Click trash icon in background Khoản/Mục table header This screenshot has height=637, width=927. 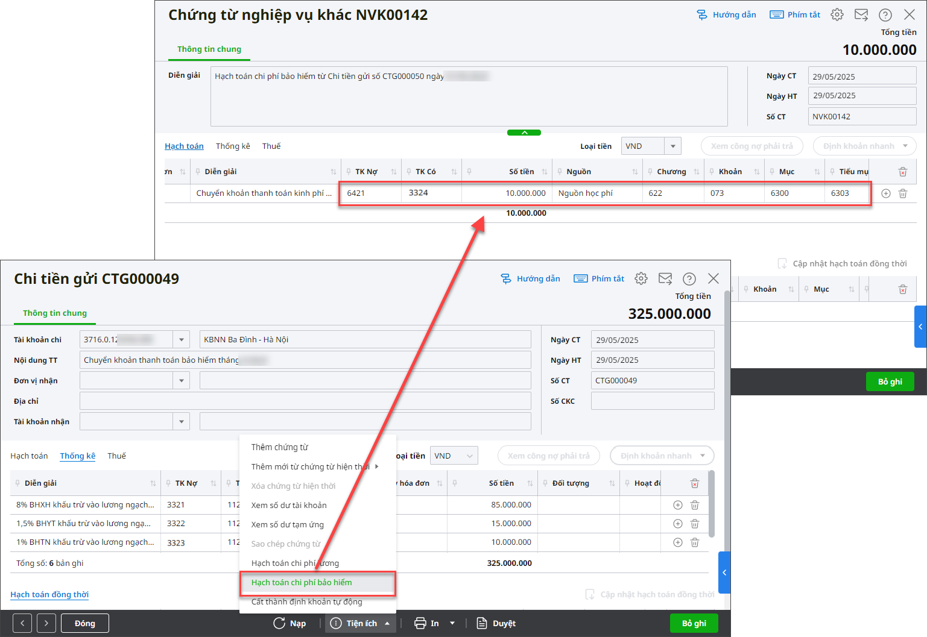903,289
